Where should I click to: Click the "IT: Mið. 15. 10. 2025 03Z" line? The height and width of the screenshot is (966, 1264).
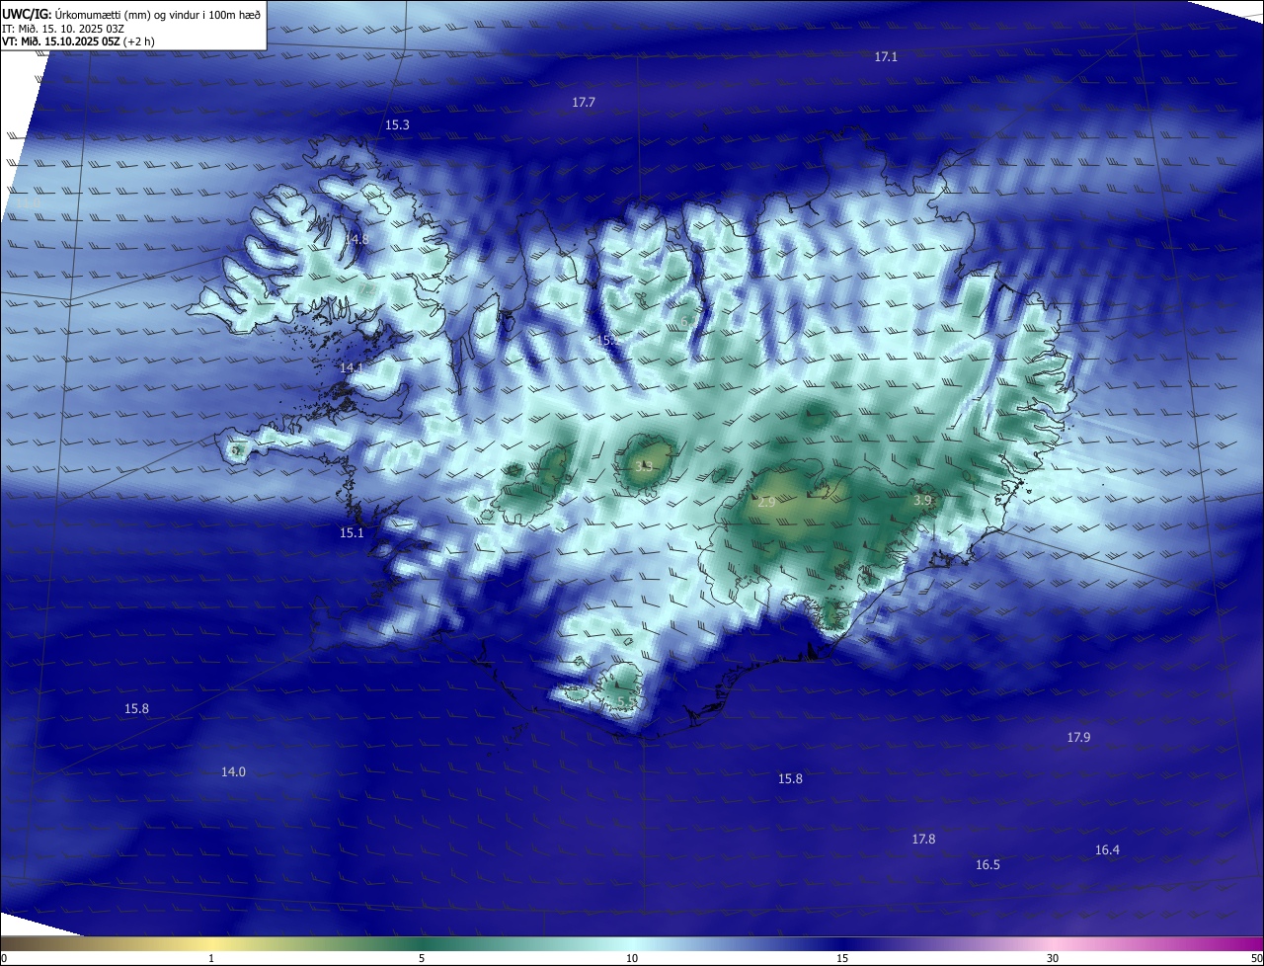[64, 29]
